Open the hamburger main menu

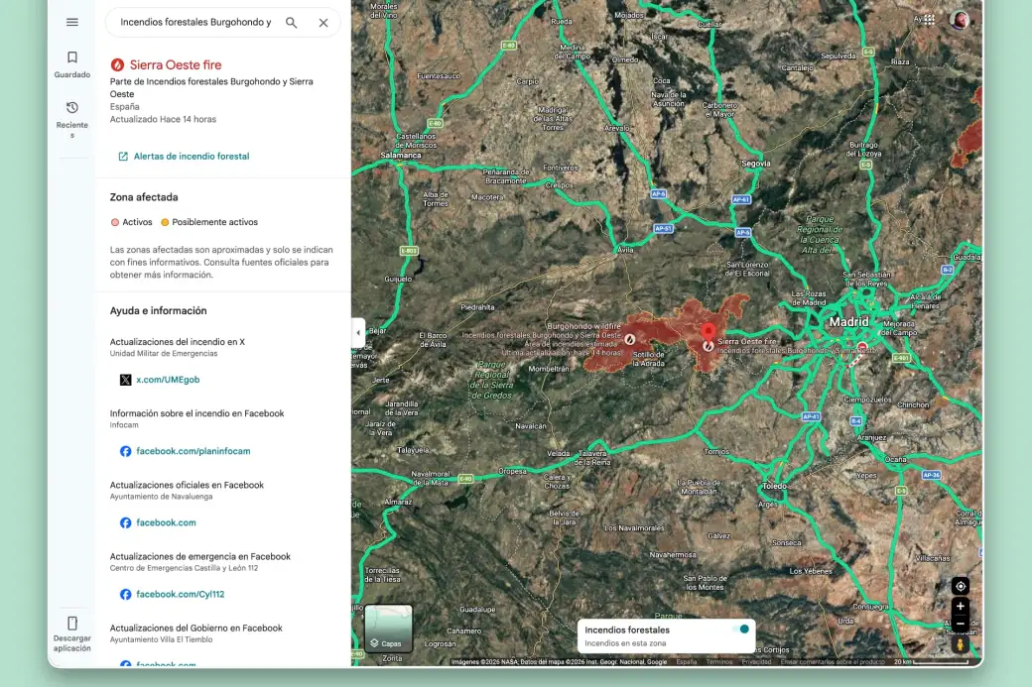[72, 23]
